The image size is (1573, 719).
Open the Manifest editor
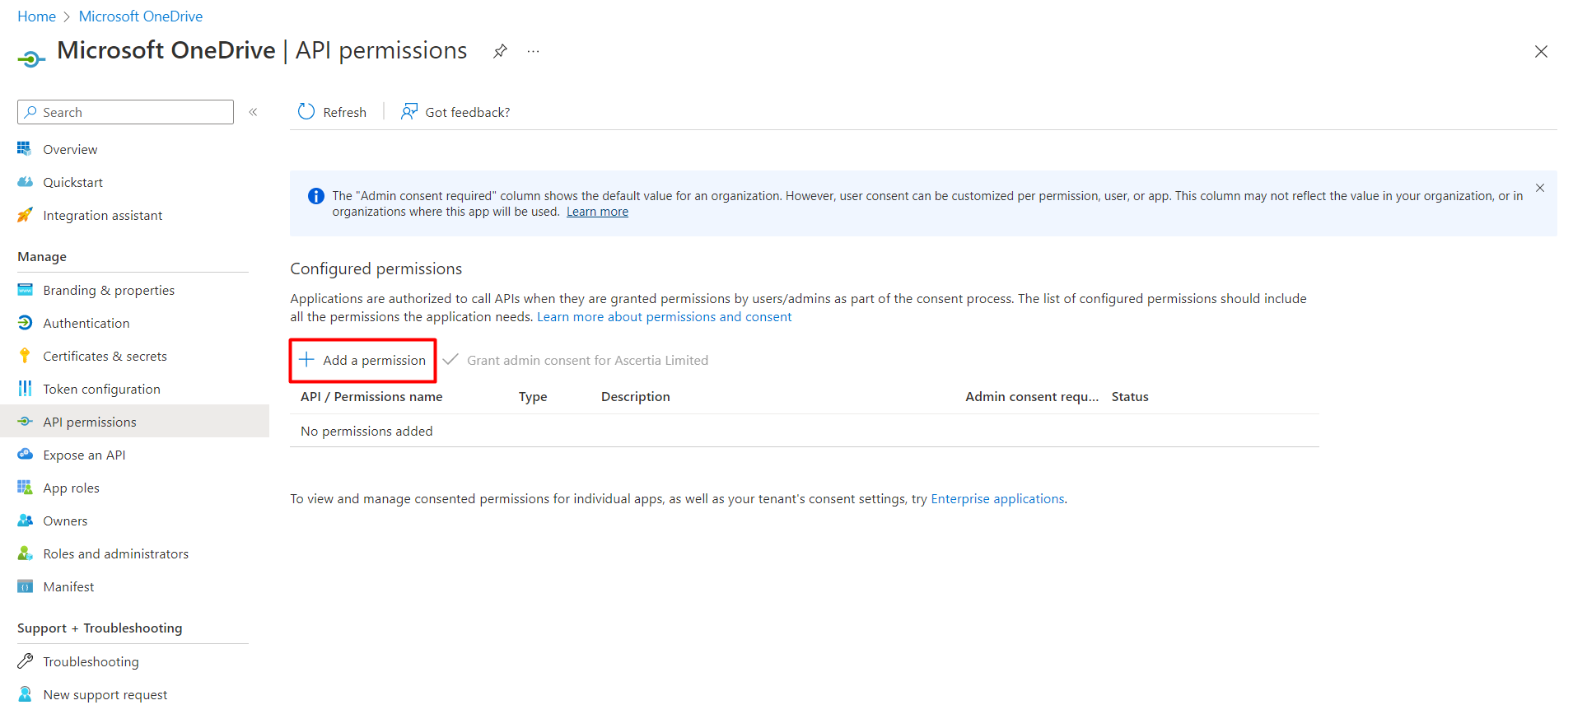pos(68,586)
